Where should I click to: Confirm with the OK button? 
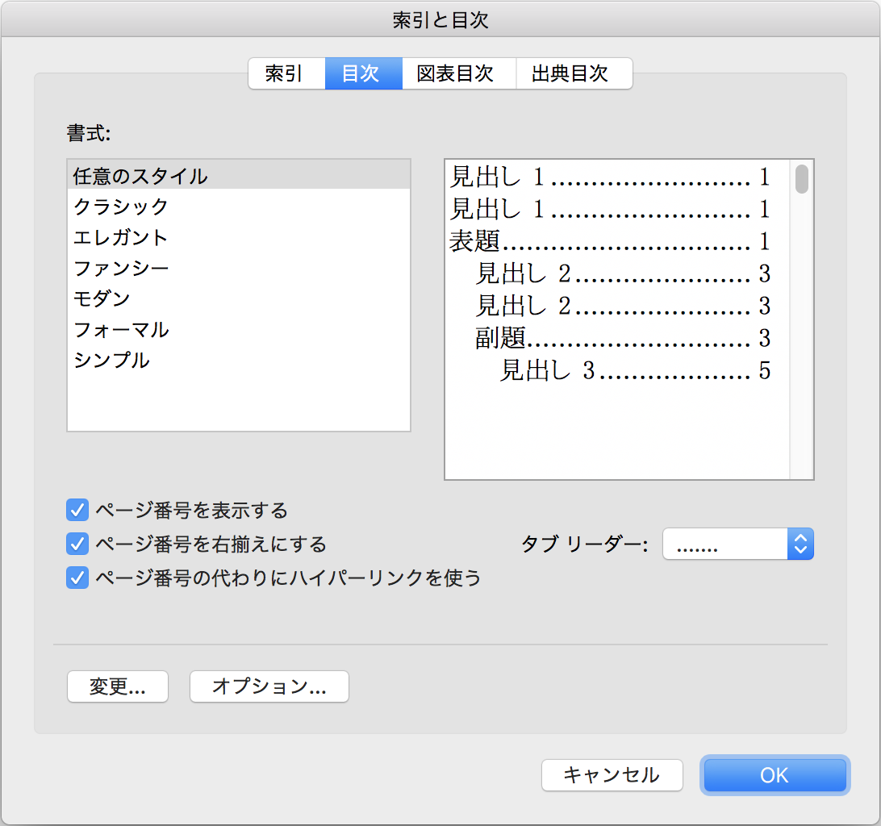pyautogui.click(x=775, y=775)
